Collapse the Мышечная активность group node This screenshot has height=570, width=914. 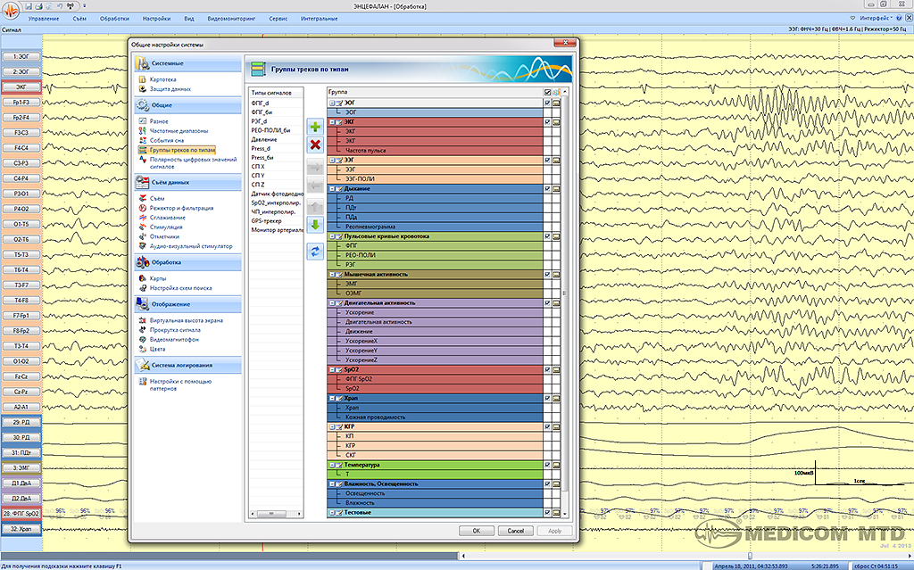pyautogui.click(x=332, y=275)
